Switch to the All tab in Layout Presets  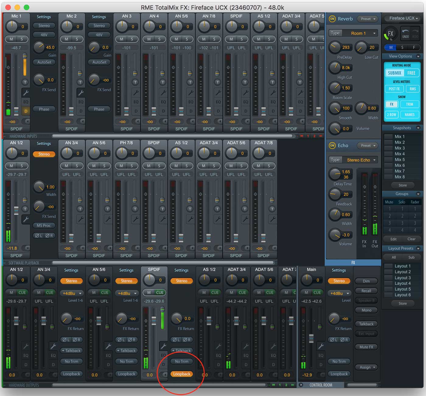pyautogui.click(x=393, y=257)
